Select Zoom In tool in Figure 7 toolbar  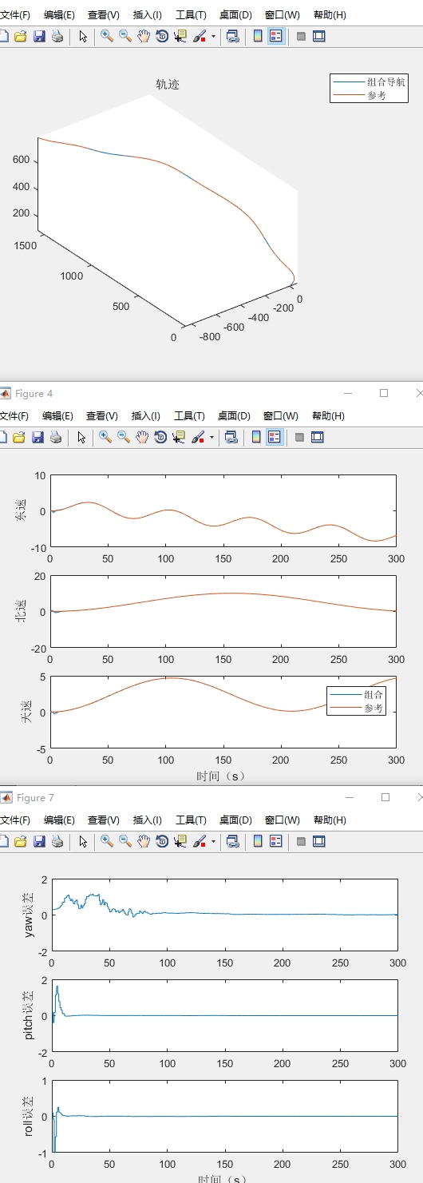[x=106, y=841]
